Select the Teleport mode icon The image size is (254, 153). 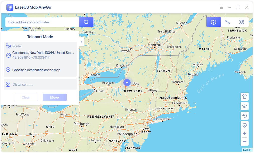tap(214, 22)
